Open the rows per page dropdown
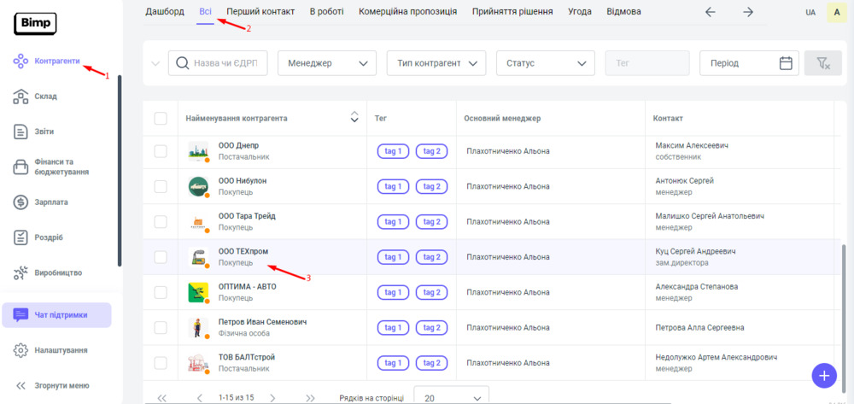 click(451, 397)
